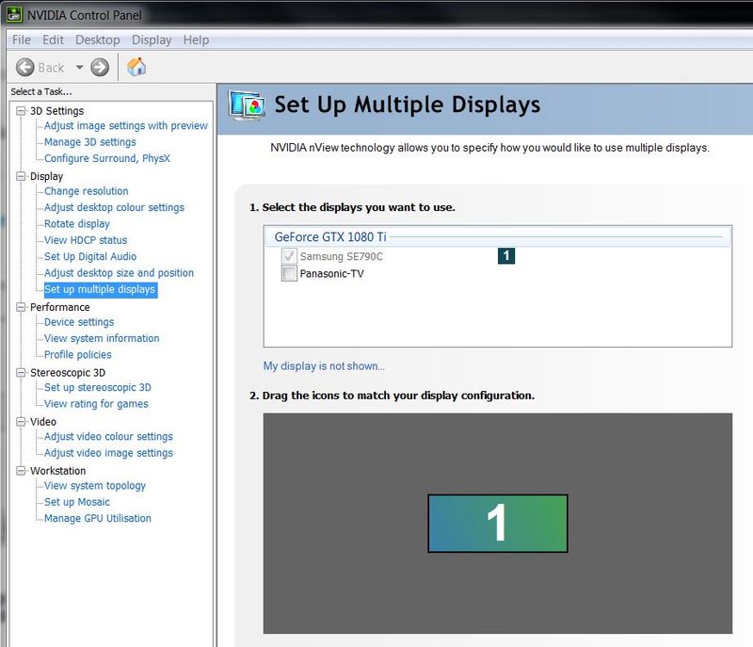Open Set up Mosaic task
Viewport: 753px width, 647px height.
(77, 502)
